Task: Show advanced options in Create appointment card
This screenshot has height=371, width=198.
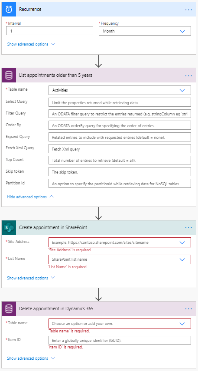Action: coord(31,278)
